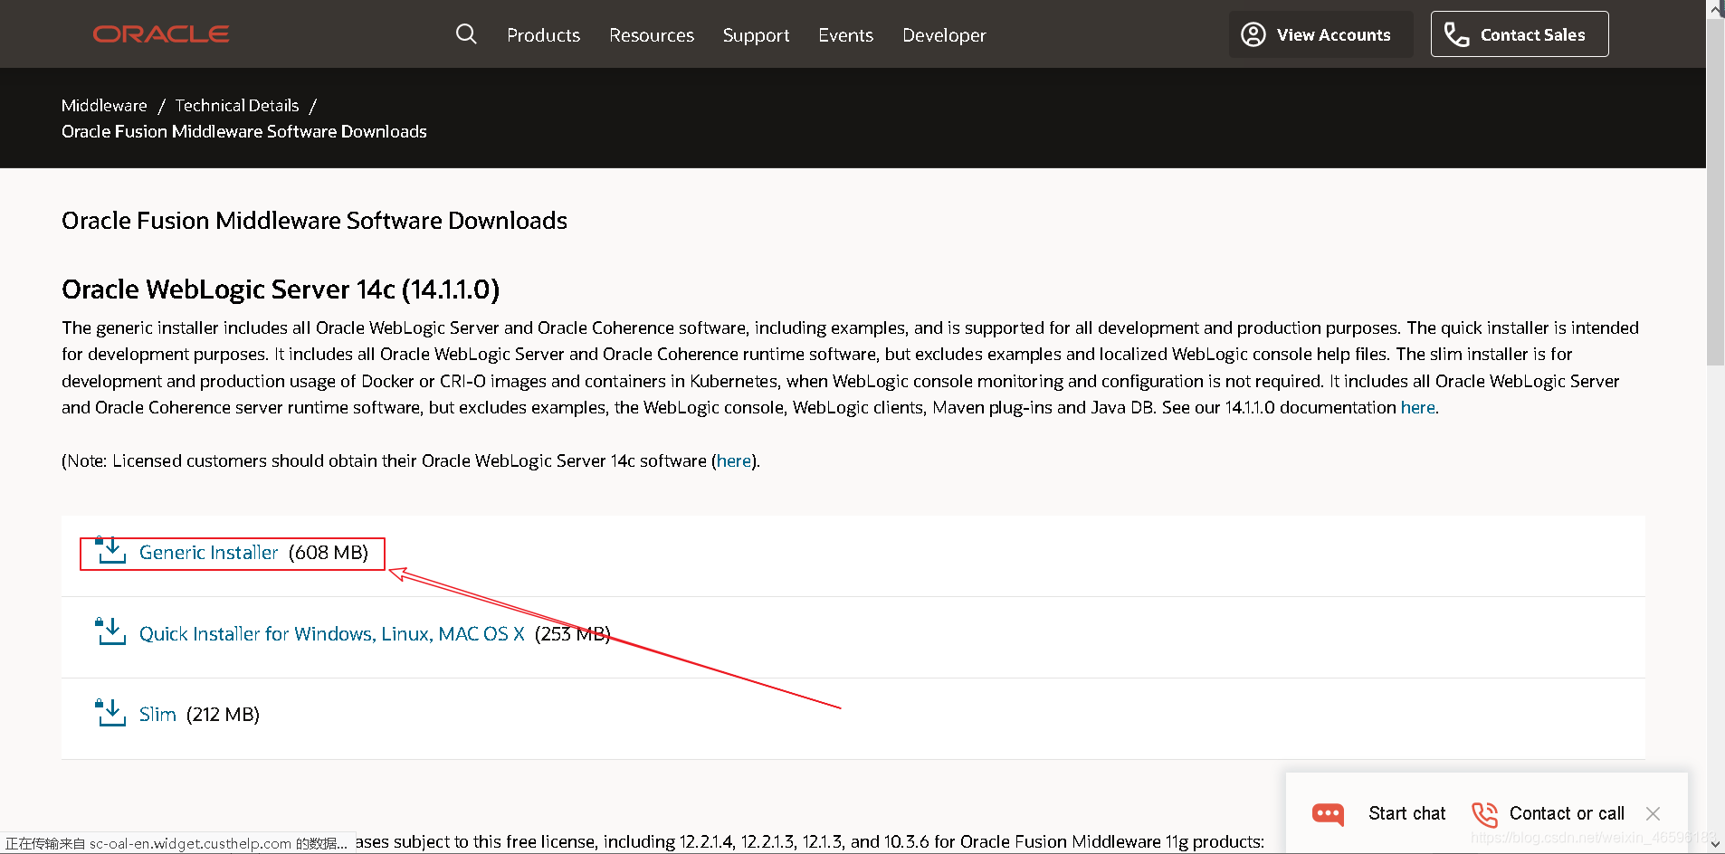The image size is (1725, 854).
Task: Download the Quick Installer for Windows, Linux, MAC
Action: click(x=332, y=634)
